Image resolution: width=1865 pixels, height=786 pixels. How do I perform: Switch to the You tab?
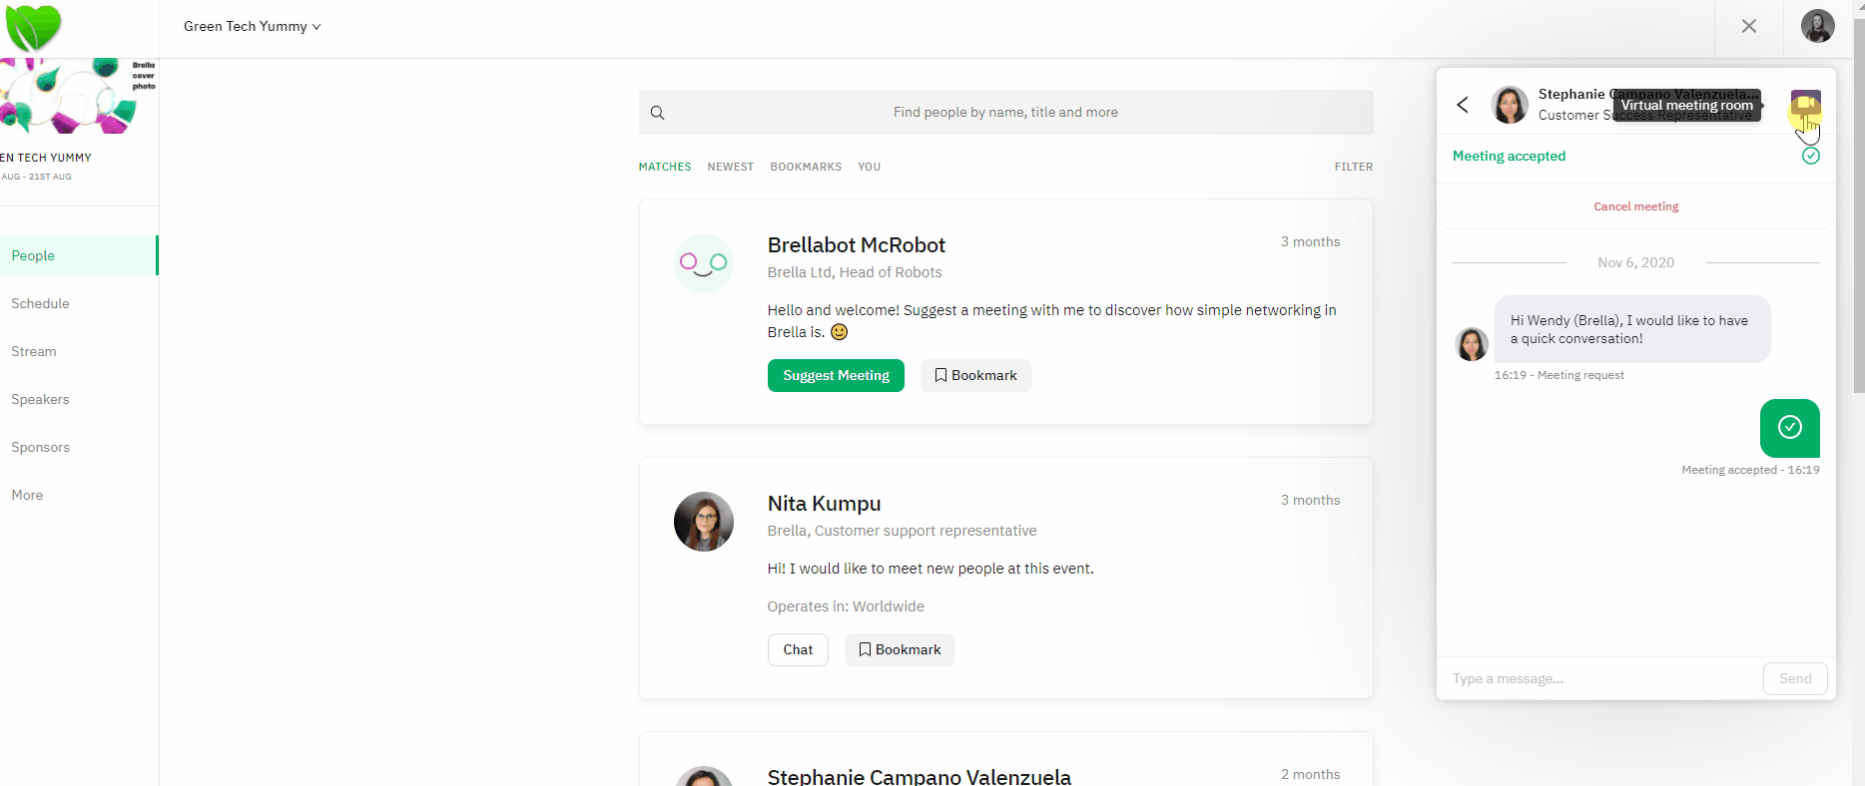(x=870, y=167)
